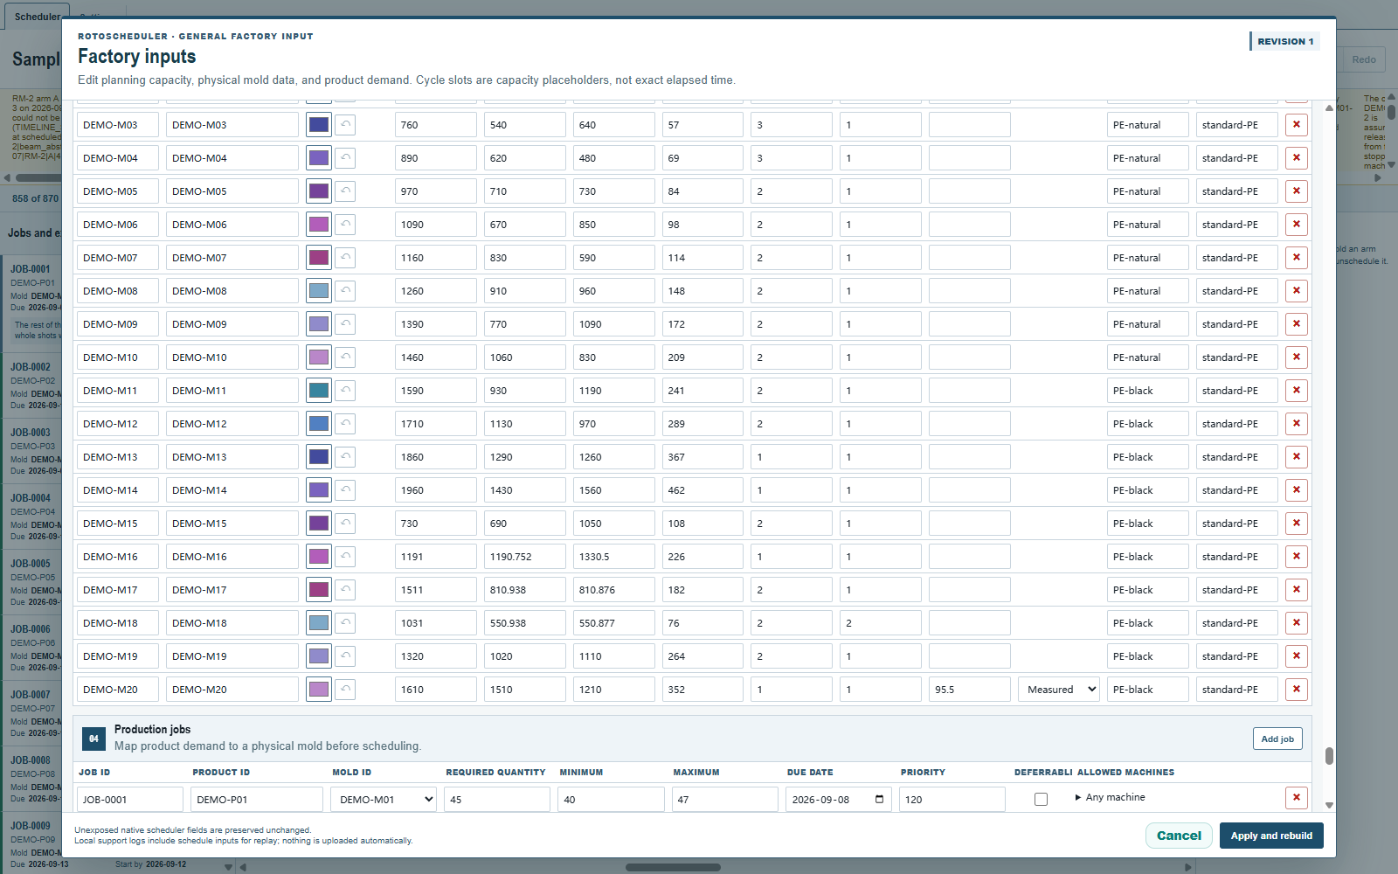
Task: Edit the Priority field for JOB-0001
Action: [x=952, y=799]
